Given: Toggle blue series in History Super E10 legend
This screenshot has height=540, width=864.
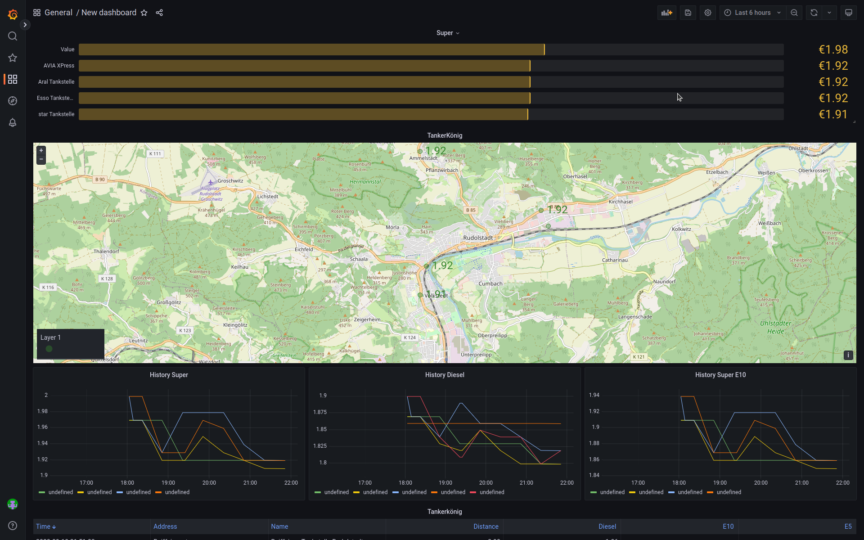Looking at the screenshot, I should pyautogui.click(x=685, y=492).
